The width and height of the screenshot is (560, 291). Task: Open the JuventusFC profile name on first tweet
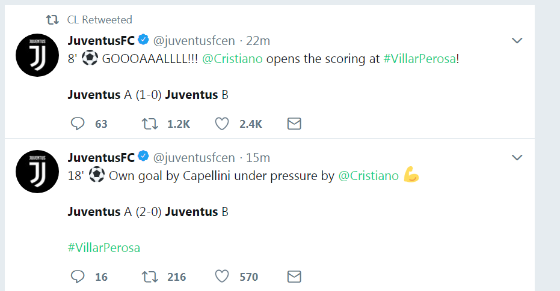[101, 41]
